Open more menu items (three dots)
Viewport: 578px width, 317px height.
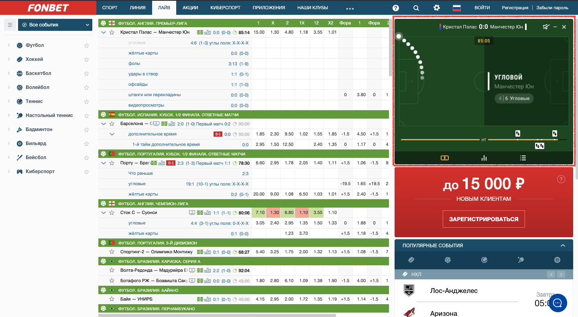[x=350, y=8]
